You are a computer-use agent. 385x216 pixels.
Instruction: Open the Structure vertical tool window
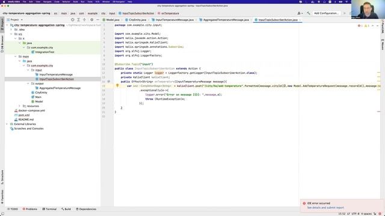pos(2,178)
